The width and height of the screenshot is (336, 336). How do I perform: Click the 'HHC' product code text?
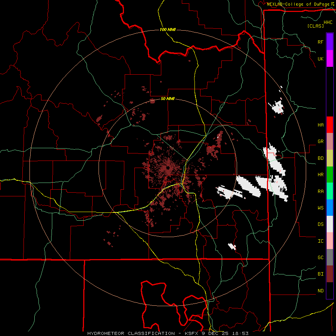[328, 22]
